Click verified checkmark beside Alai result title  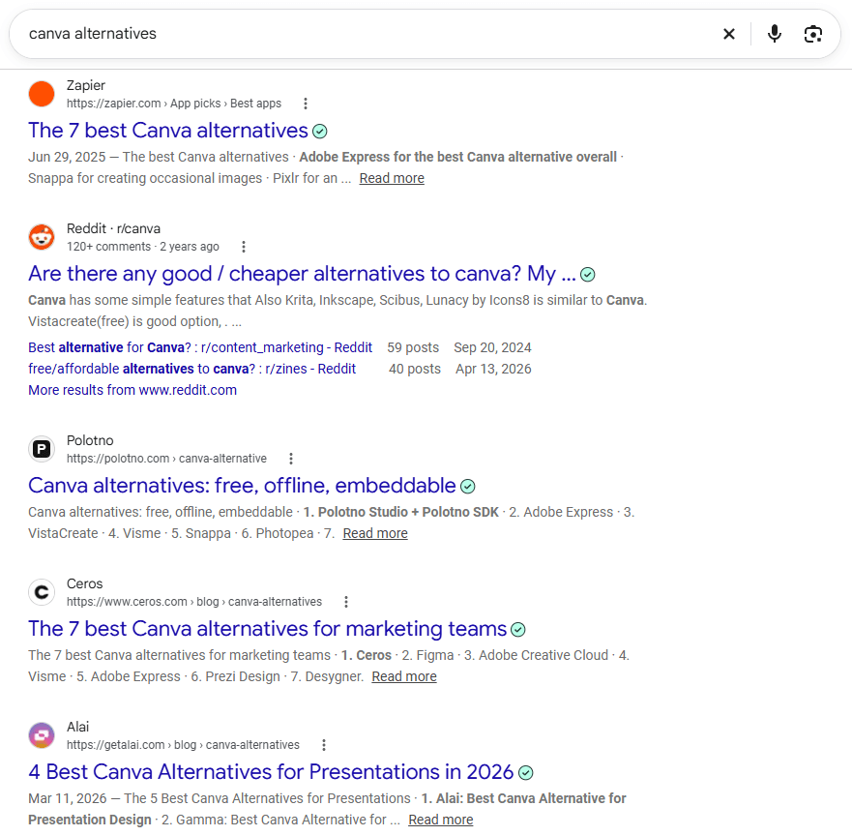pyautogui.click(x=526, y=773)
